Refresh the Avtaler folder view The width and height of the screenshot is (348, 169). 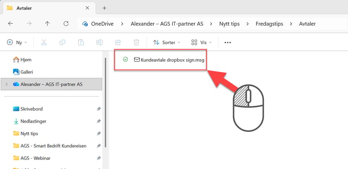(x=66, y=24)
